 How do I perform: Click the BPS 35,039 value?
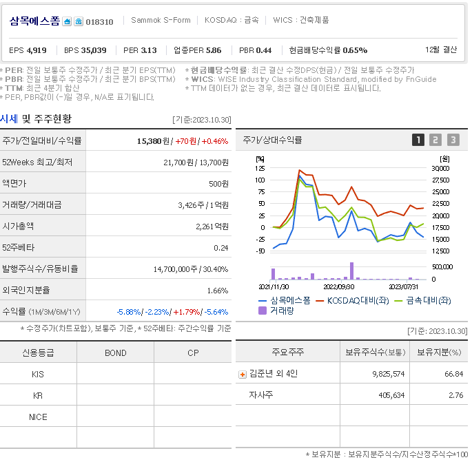point(94,50)
